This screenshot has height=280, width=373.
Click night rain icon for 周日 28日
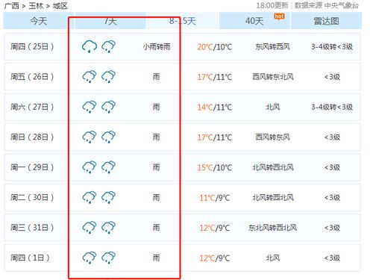[x=108, y=137]
